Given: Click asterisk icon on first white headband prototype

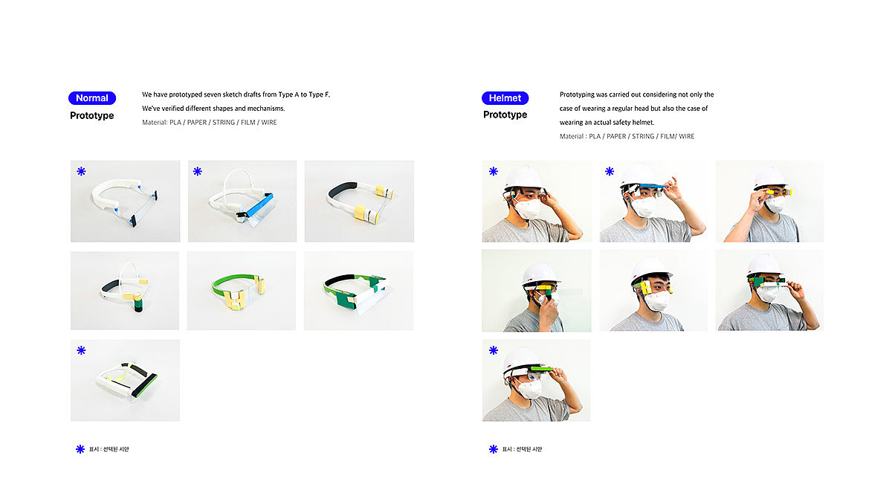Looking at the screenshot, I should (x=81, y=172).
